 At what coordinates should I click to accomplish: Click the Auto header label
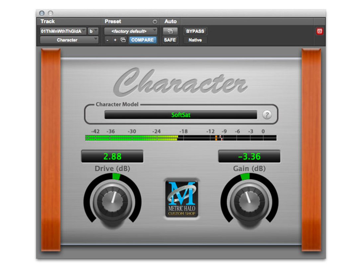pyautogui.click(x=170, y=21)
